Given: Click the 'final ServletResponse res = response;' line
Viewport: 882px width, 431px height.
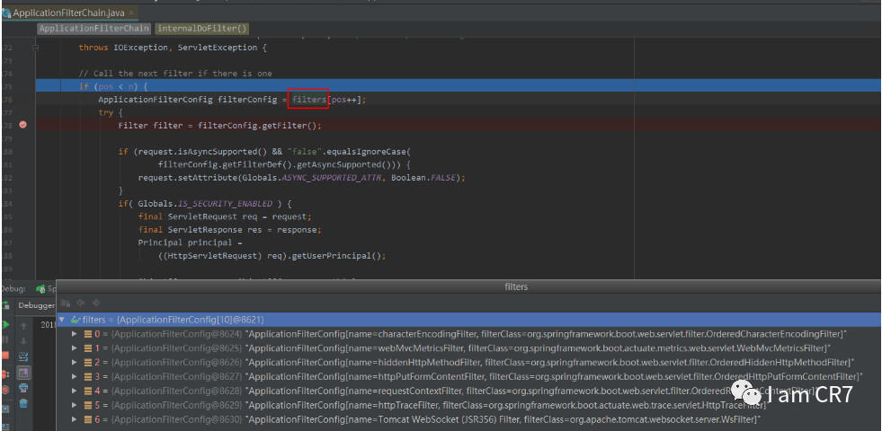Looking at the screenshot, I should pos(230,229).
